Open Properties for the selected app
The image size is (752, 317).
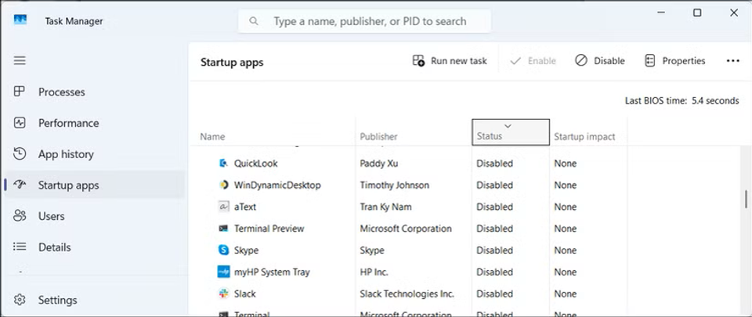(674, 61)
